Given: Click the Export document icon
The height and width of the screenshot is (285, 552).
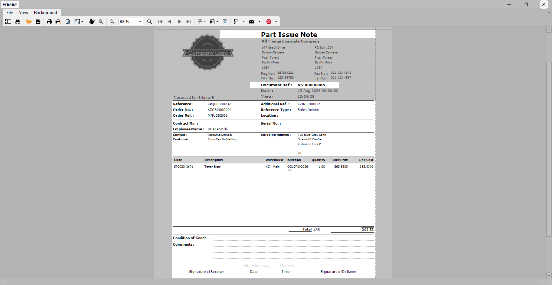Looking at the screenshot, I should (236, 22).
